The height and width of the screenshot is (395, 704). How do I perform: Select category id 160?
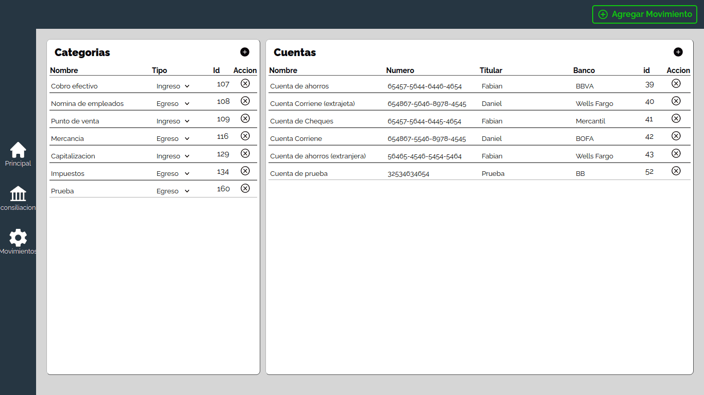(x=223, y=189)
